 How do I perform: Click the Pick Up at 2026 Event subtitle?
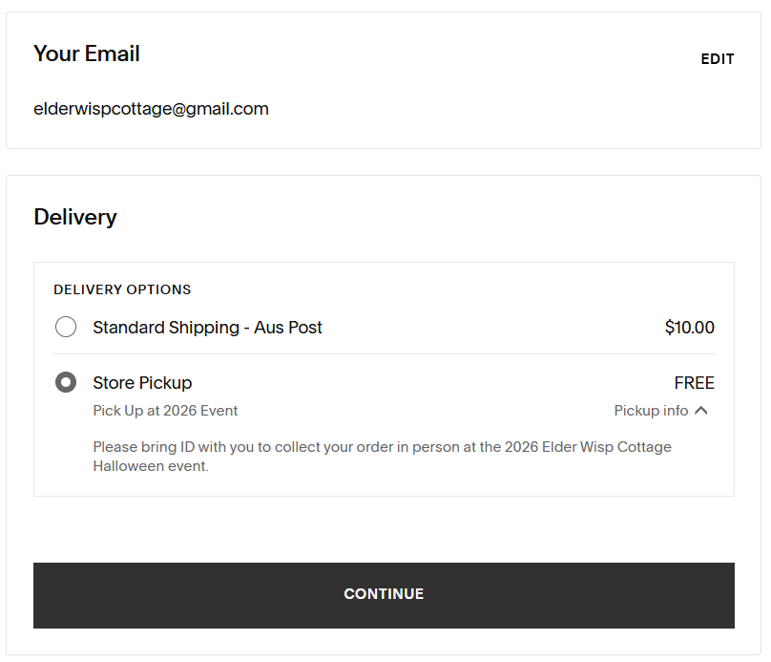[165, 411]
